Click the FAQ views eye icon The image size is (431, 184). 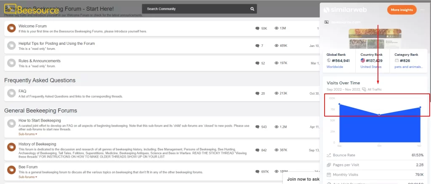click(x=277, y=93)
